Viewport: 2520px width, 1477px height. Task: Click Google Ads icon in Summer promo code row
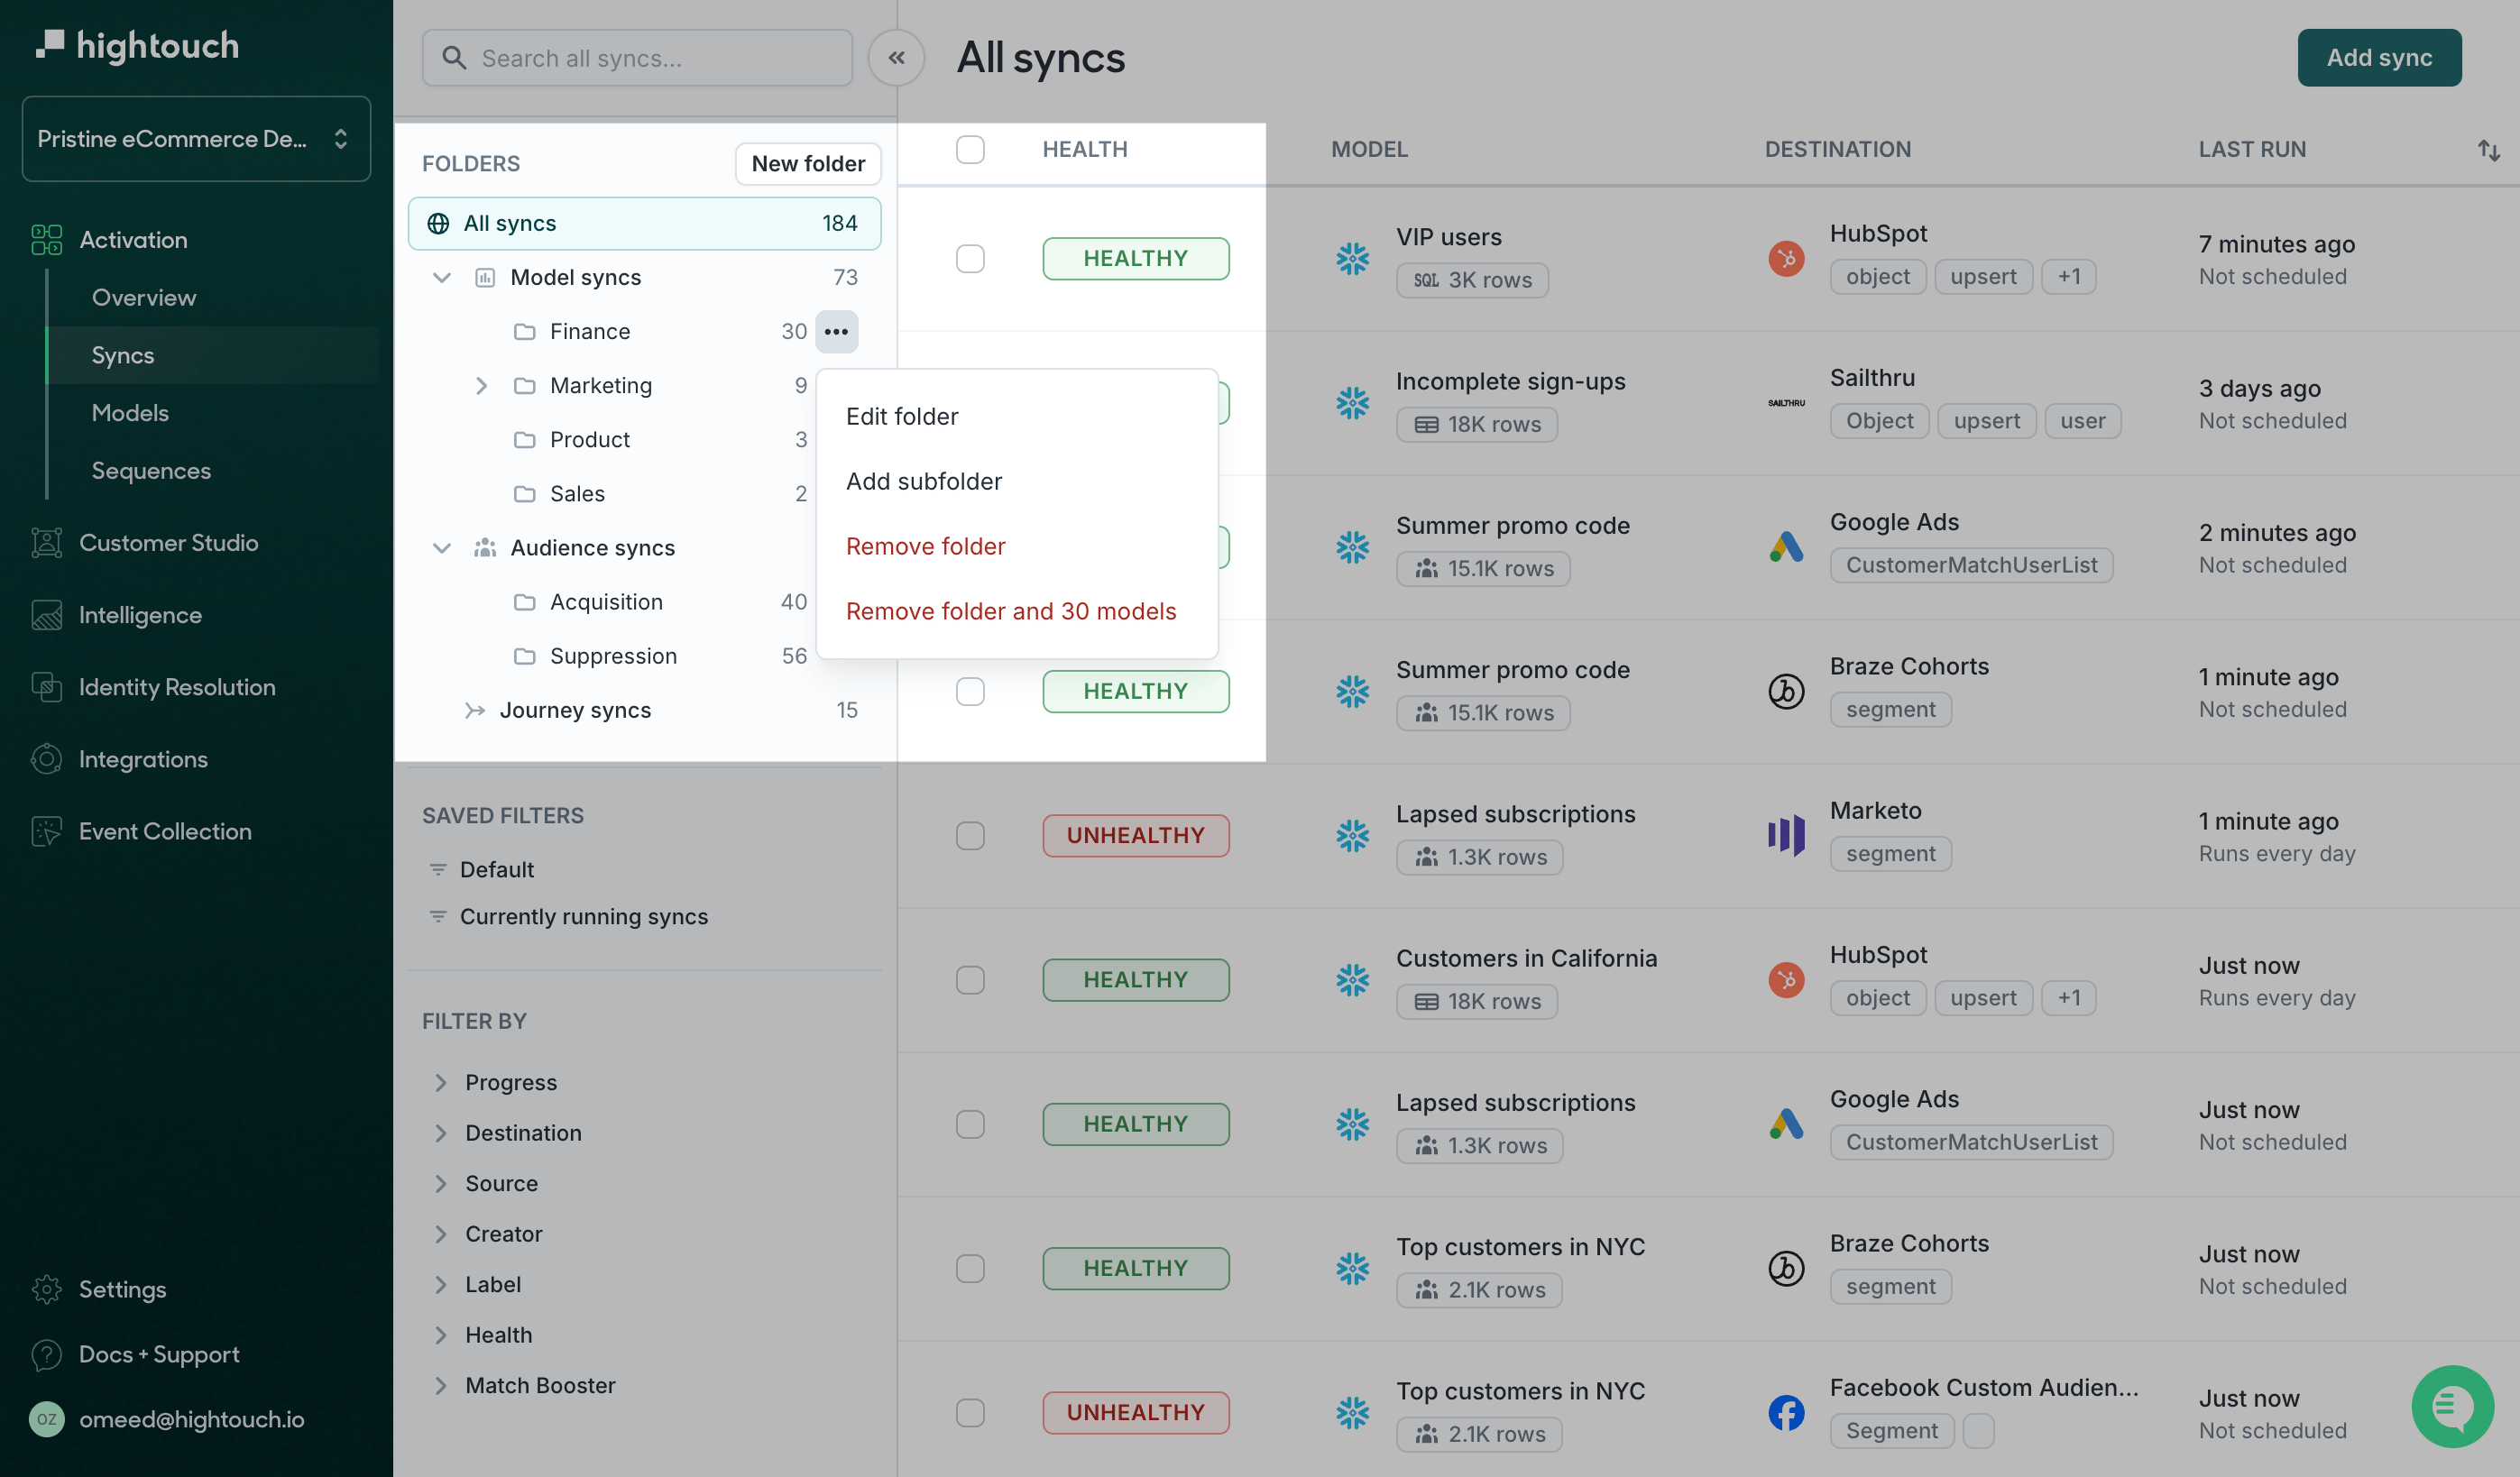pyautogui.click(x=1786, y=547)
